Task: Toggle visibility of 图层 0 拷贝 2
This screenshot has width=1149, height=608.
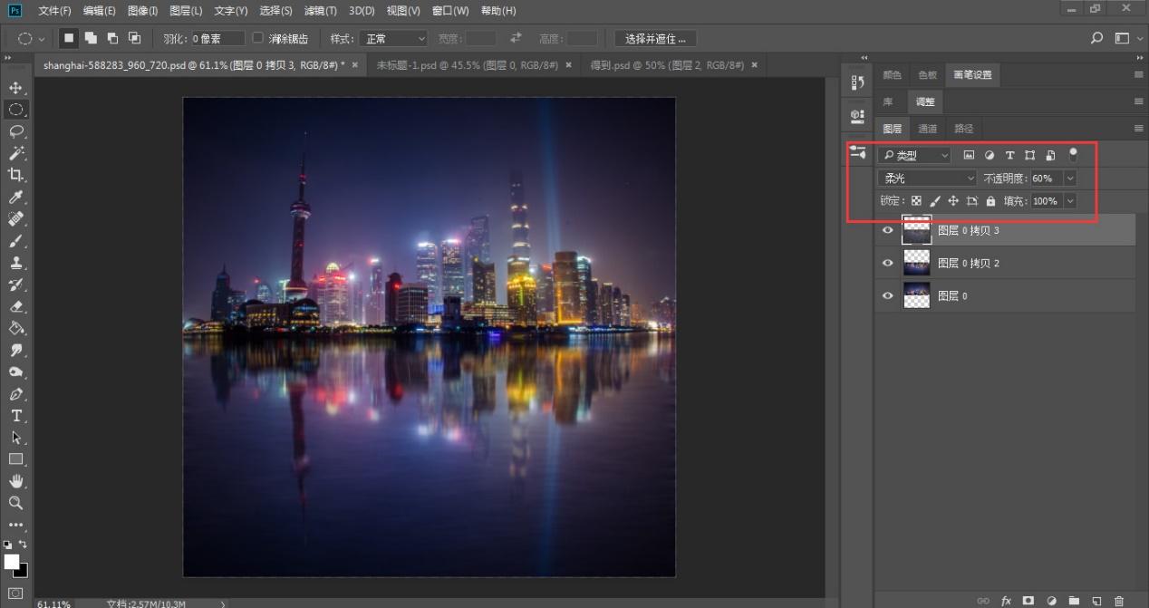Action: coord(888,263)
